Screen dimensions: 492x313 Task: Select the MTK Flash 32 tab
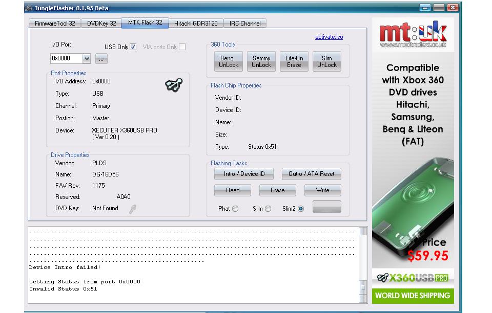pyautogui.click(x=145, y=23)
